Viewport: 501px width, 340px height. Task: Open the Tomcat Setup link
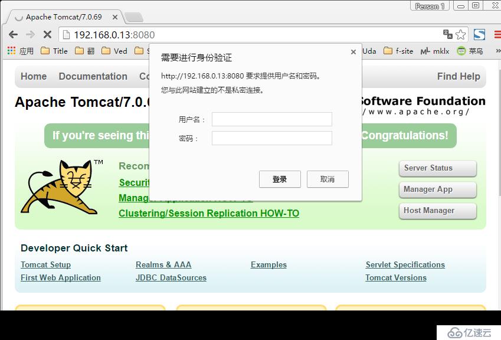[45, 264]
